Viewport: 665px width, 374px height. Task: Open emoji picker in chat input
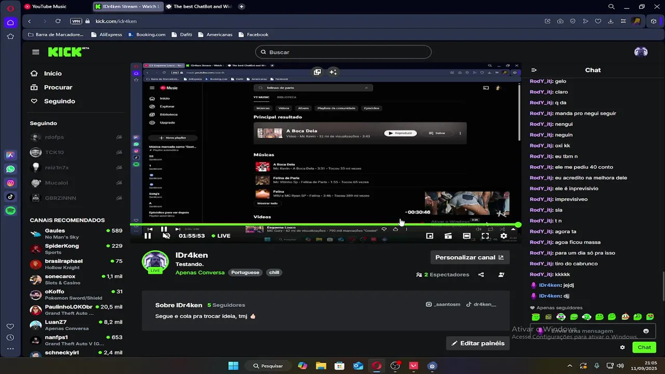coord(646,331)
